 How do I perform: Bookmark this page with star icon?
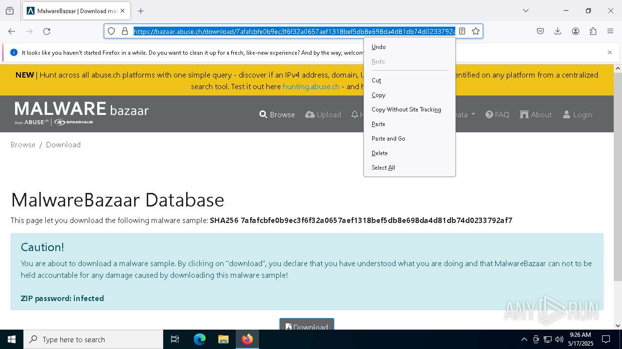476,31
